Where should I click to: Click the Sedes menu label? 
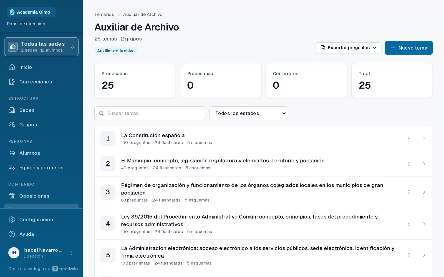tap(27, 110)
